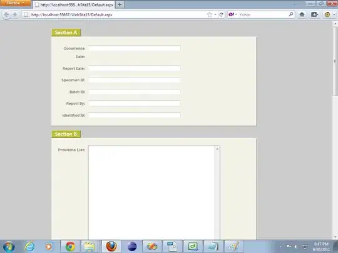Screen dimensions: 338x253
Task: Select the Default.aspx browser tab
Action: tap(74, 5)
